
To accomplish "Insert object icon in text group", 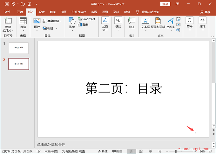I will click(179, 30).
